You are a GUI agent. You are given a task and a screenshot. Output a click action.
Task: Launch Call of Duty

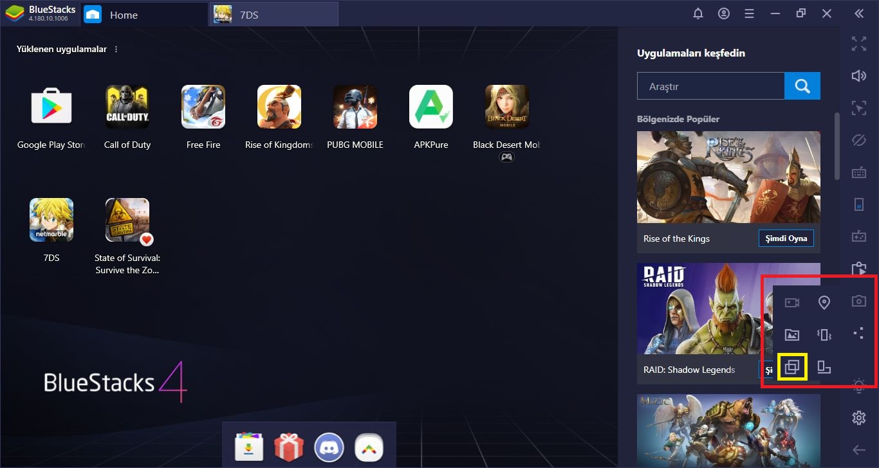pos(127,107)
